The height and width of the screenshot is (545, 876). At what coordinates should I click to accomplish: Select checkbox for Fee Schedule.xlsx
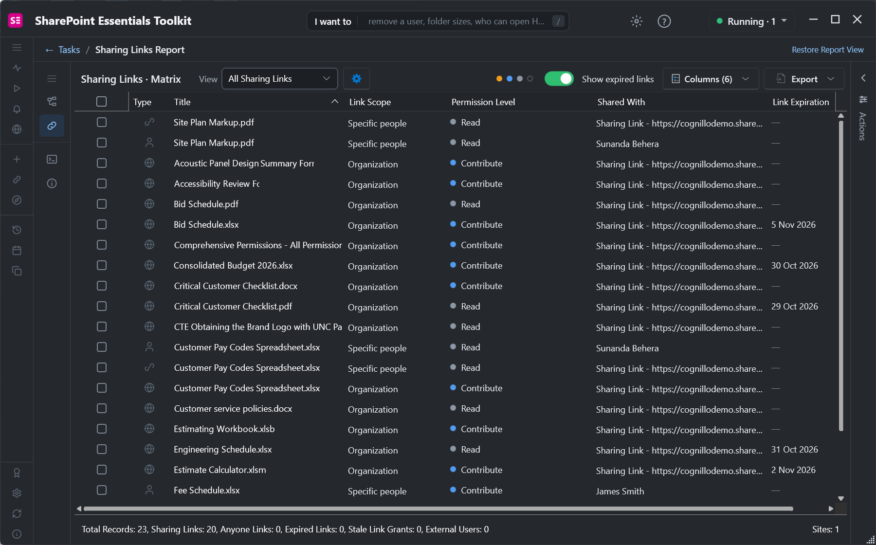[101, 490]
